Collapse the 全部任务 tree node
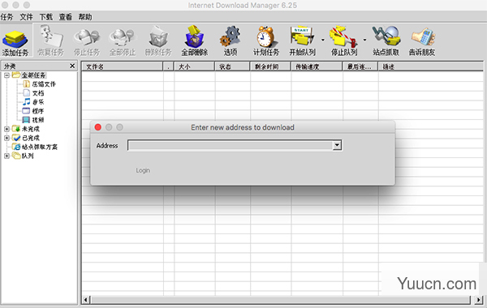The height and width of the screenshot is (308, 487). click(x=6, y=75)
